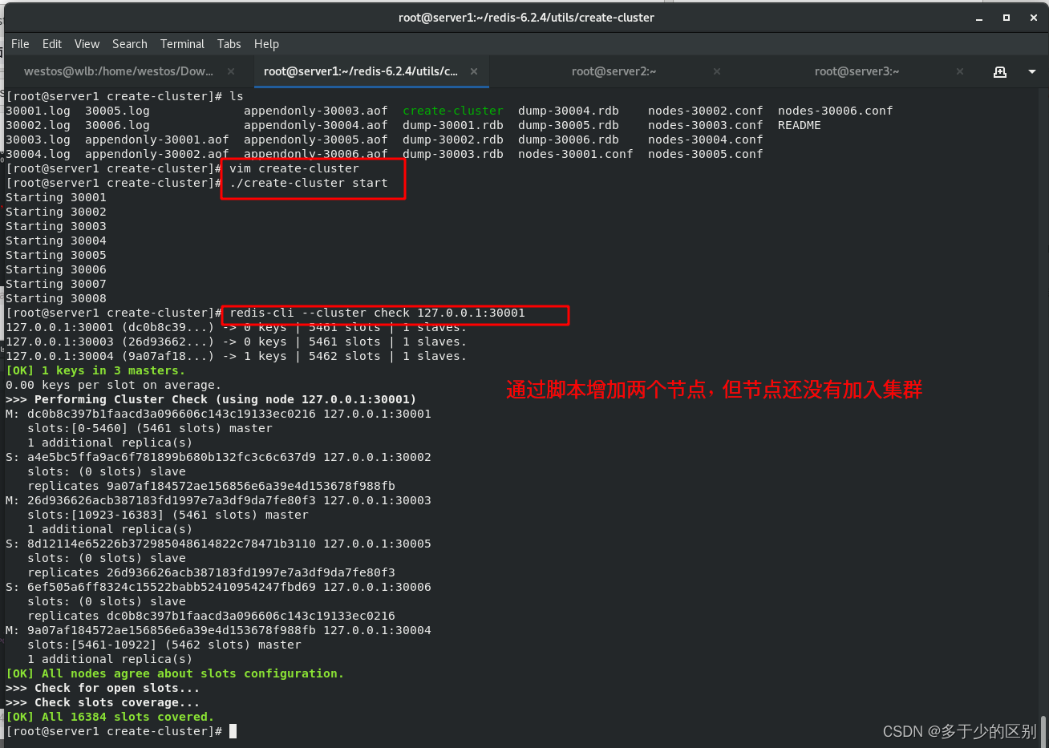
Task: Click the './create-cluster start' command
Action: (309, 183)
